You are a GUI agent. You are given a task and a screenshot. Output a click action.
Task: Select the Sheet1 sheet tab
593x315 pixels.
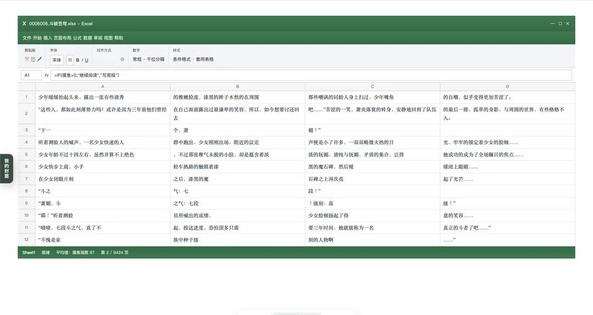click(29, 252)
